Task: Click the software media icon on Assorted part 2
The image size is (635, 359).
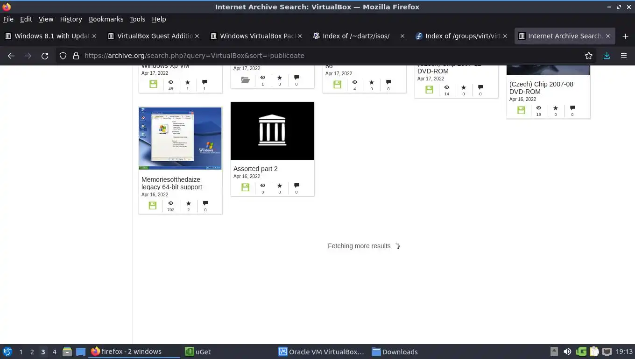Action: [x=245, y=187]
